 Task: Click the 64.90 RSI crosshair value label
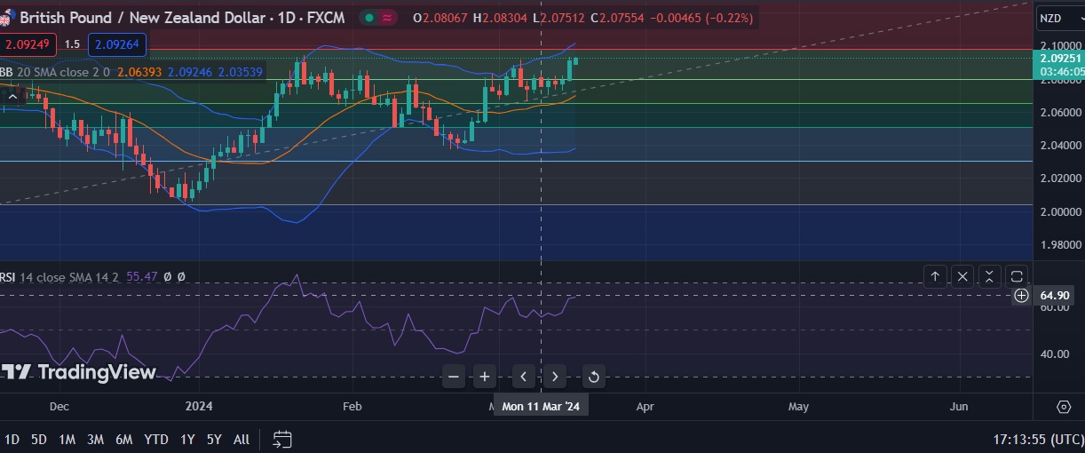coord(1054,295)
